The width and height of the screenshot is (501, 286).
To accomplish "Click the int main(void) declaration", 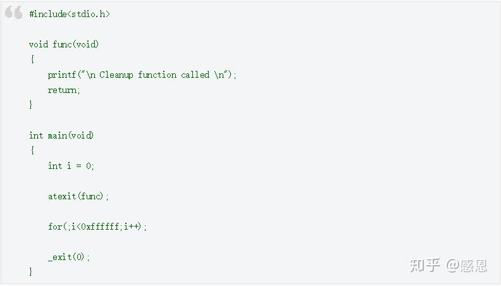I will pyautogui.click(x=61, y=135).
